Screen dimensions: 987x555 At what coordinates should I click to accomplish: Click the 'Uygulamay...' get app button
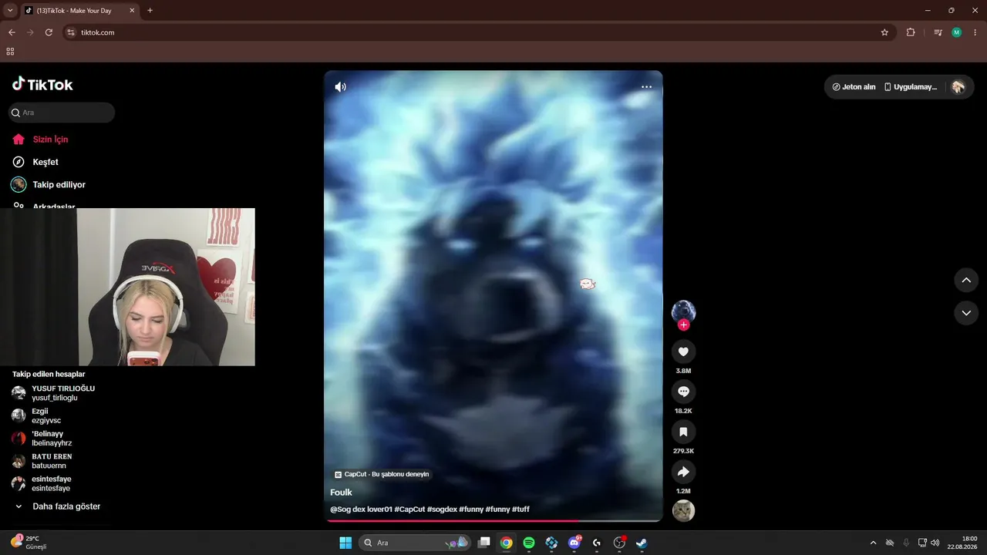[911, 87]
